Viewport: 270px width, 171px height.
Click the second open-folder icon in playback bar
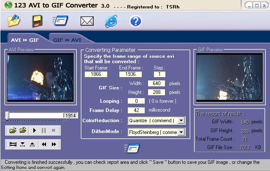pos(23,131)
